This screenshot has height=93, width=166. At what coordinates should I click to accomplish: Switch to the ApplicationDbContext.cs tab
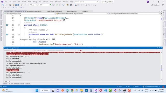(34, 11)
